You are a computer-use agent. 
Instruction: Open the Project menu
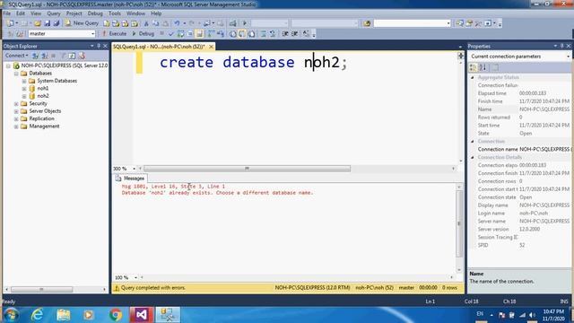click(74, 13)
